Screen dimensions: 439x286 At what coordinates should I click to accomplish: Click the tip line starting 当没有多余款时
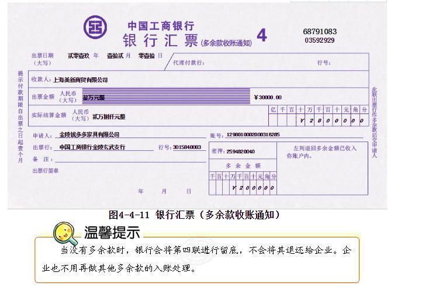(206, 250)
